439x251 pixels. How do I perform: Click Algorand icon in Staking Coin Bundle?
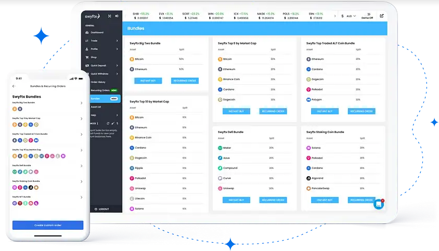[308, 178]
